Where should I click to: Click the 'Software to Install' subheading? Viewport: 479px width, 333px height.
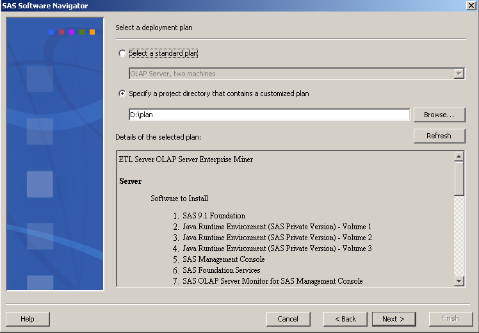coord(179,199)
